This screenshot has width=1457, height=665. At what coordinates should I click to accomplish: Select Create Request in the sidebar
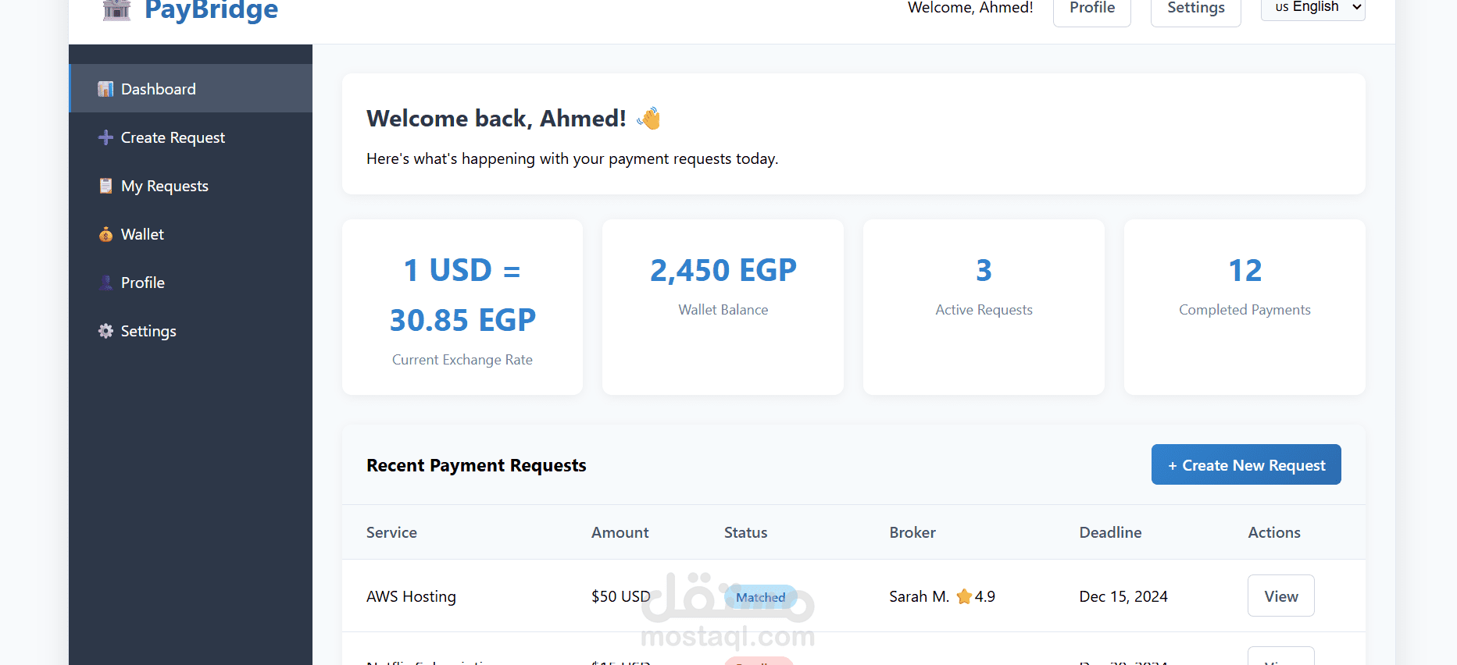click(173, 137)
